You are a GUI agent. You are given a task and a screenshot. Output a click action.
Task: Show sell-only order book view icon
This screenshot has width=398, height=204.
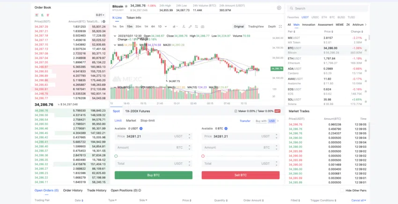point(48,15)
